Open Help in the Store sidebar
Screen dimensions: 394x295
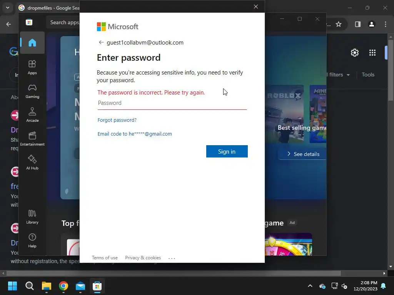(x=32, y=240)
